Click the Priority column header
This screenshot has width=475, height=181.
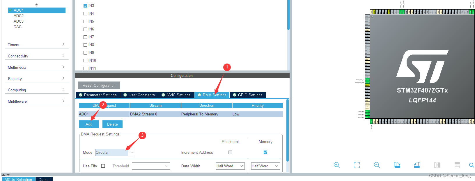click(258, 105)
